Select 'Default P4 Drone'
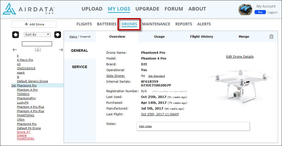 [x=29, y=128]
